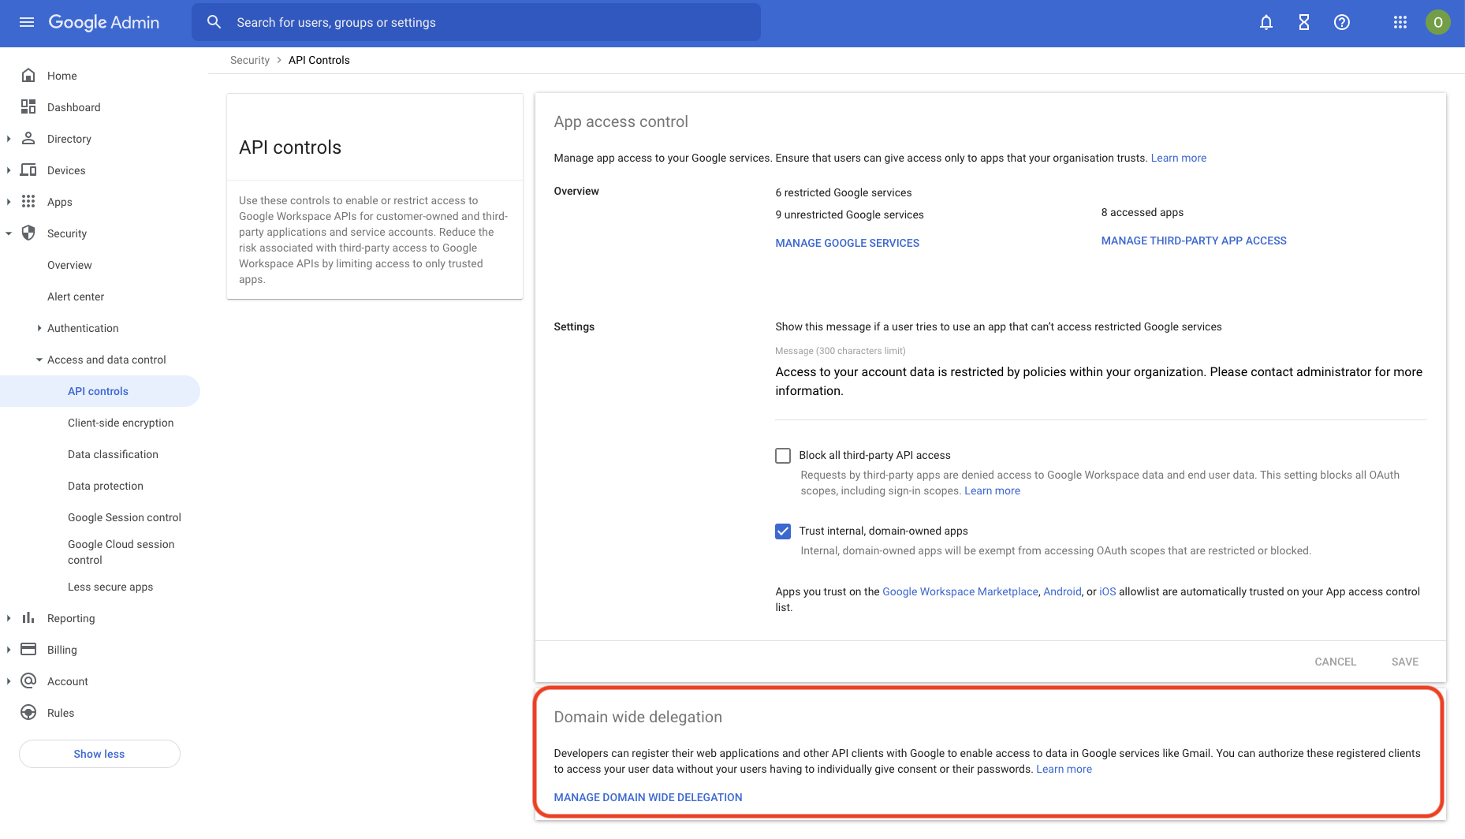Open the Google apps grid
The height and width of the screenshot is (839, 1465).
coord(1400,22)
